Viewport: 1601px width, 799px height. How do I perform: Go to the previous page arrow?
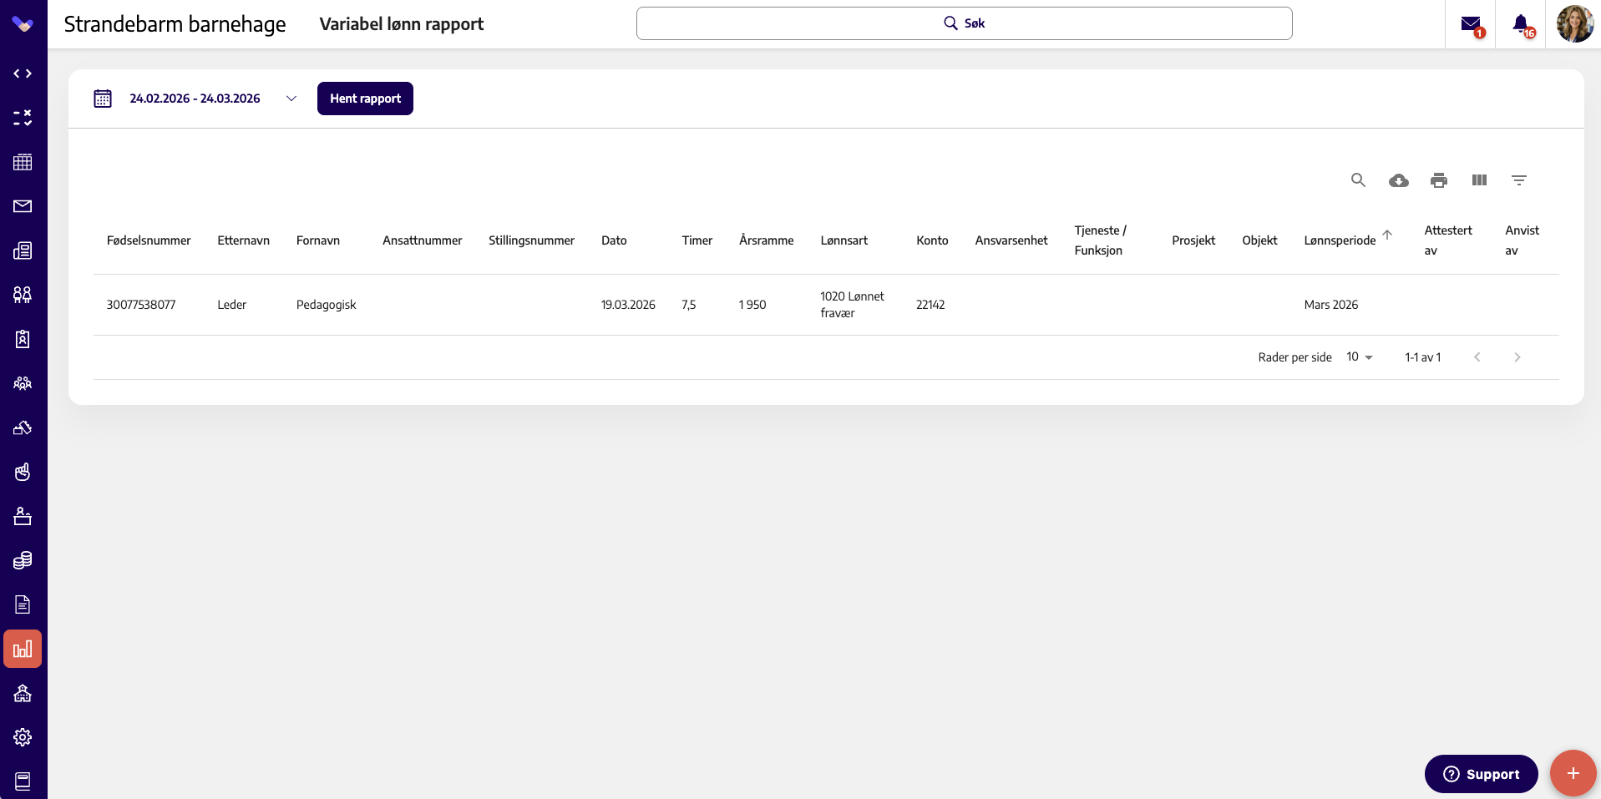[1477, 357]
